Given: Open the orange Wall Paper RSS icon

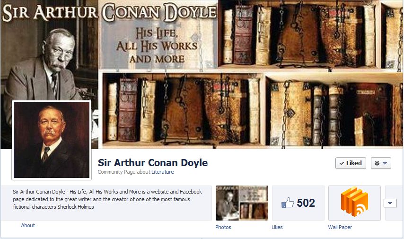Looking at the screenshot, I should tap(354, 201).
